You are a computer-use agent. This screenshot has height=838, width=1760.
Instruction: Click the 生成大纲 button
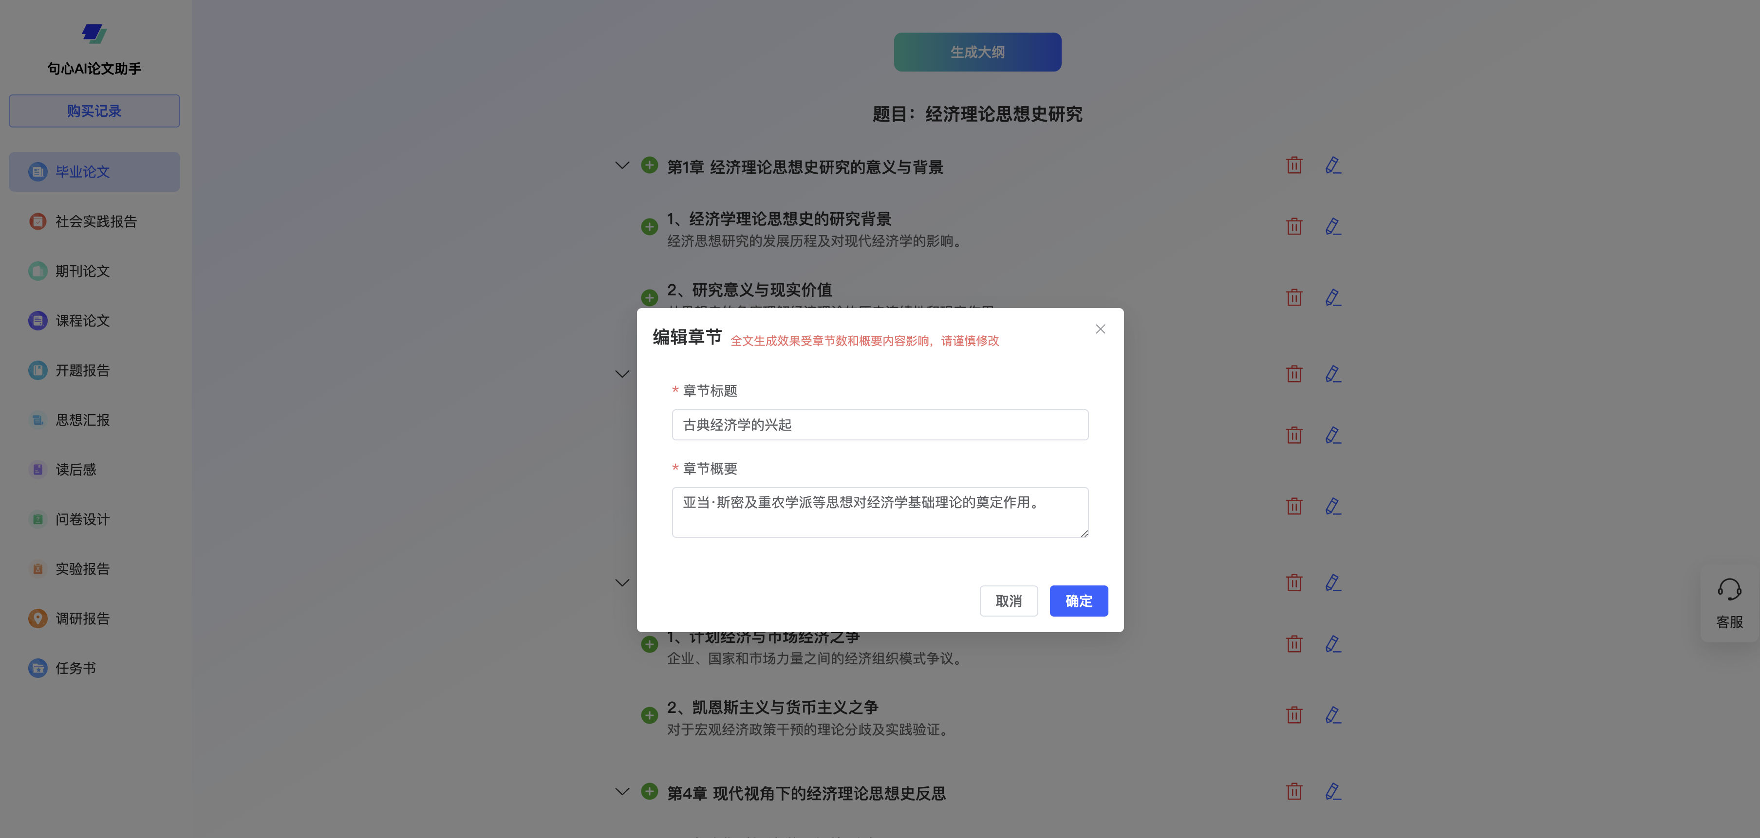click(977, 52)
